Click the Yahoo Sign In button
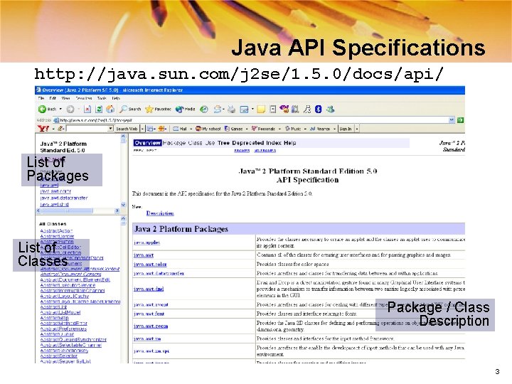512x384 pixels. 346,129
